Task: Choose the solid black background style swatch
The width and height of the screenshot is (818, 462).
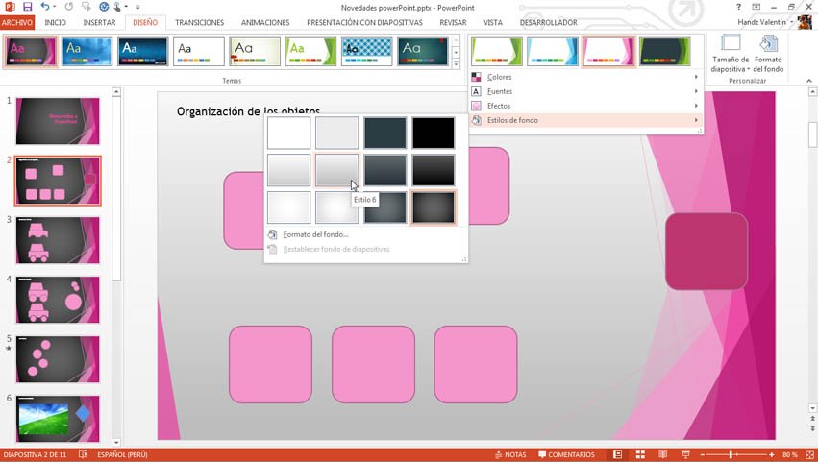Action: coord(434,134)
